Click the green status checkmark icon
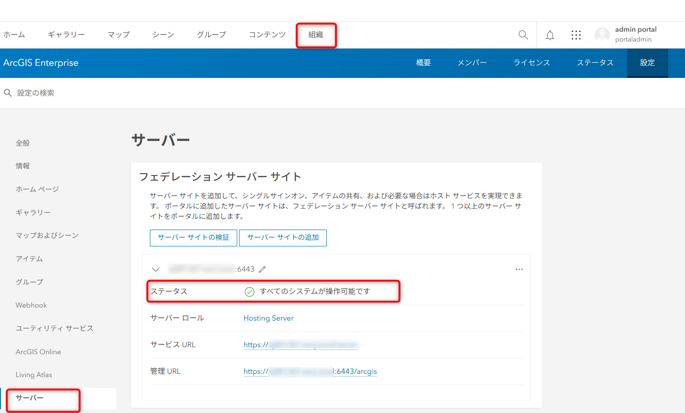 pyautogui.click(x=249, y=292)
